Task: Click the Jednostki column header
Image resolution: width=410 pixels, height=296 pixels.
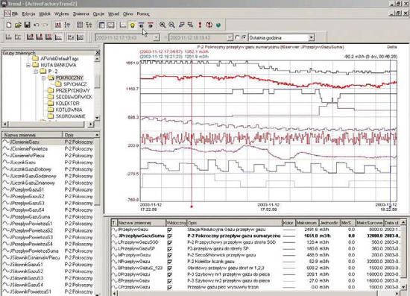Action: pos(329,223)
